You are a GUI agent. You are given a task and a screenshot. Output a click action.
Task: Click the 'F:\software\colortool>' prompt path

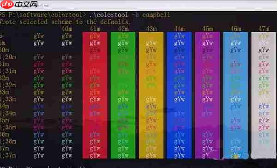(x=48, y=15)
